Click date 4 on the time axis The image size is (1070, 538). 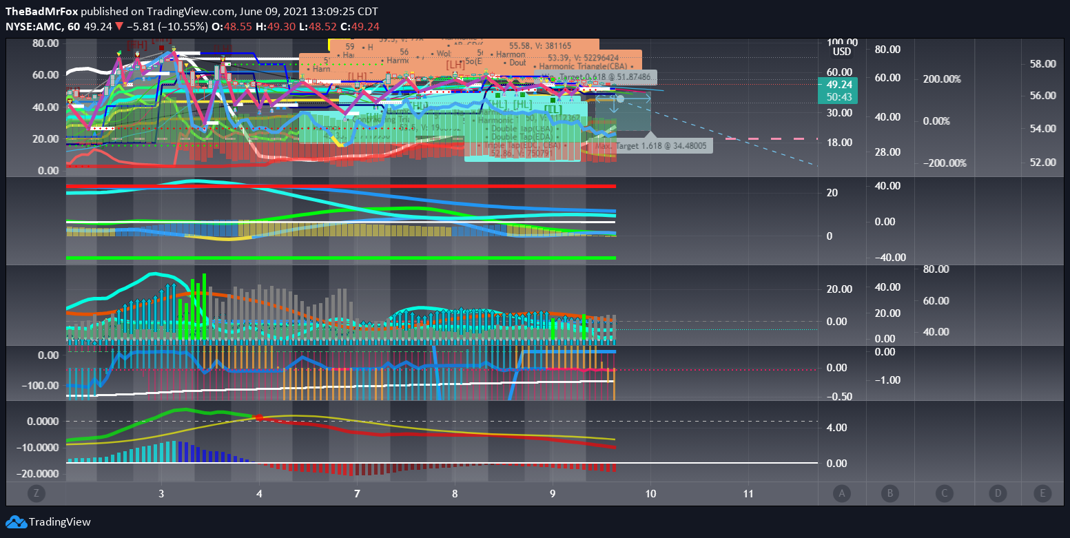click(x=259, y=494)
